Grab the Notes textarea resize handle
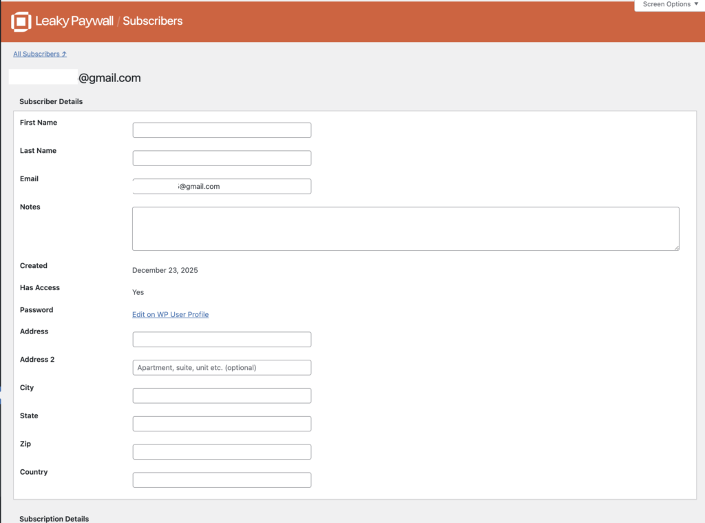The image size is (705, 523). click(675, 247)
